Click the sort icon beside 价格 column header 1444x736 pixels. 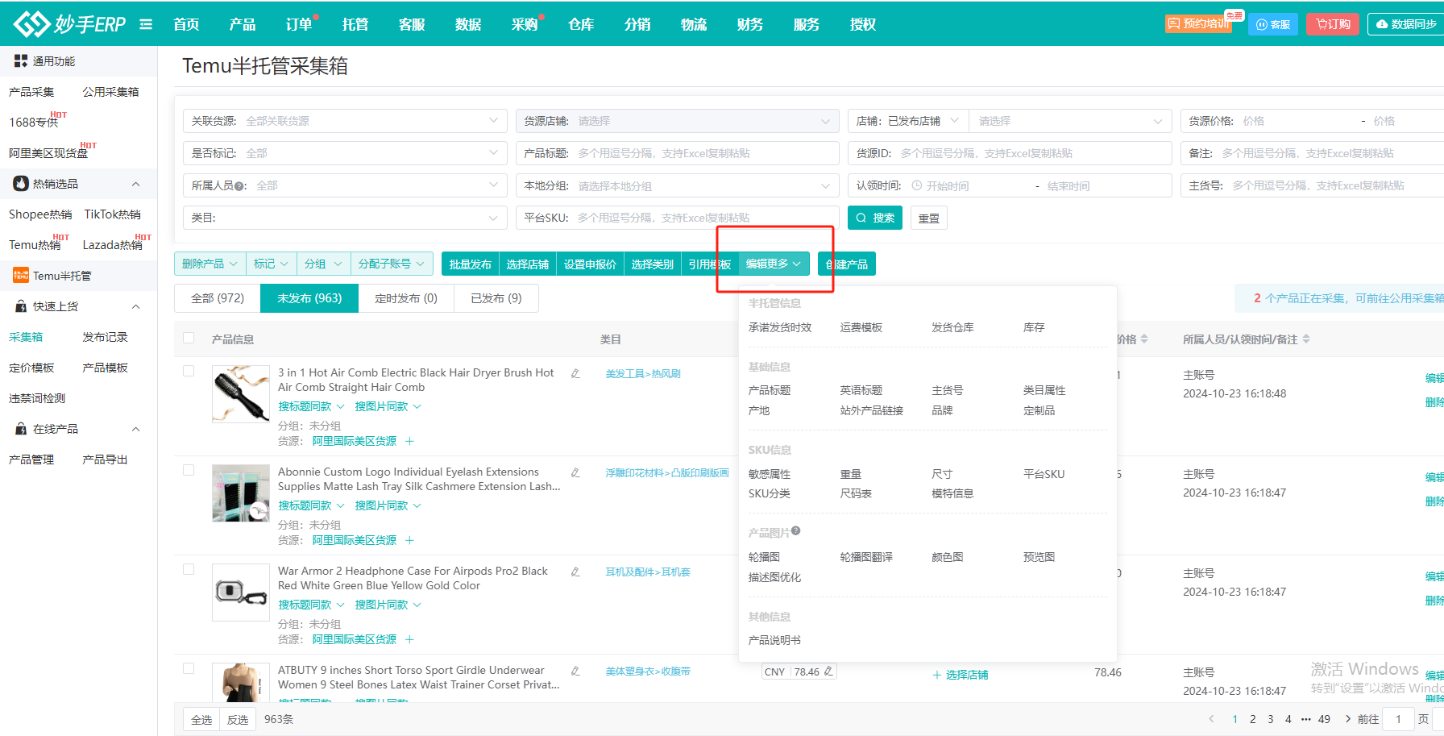tap(1144, 339)
